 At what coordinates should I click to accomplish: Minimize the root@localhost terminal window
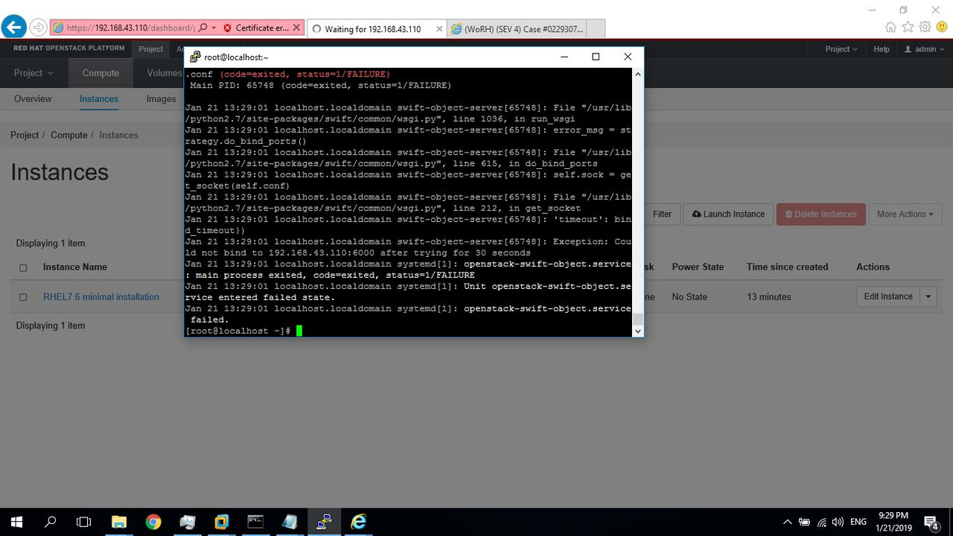(x=564, y=57)
